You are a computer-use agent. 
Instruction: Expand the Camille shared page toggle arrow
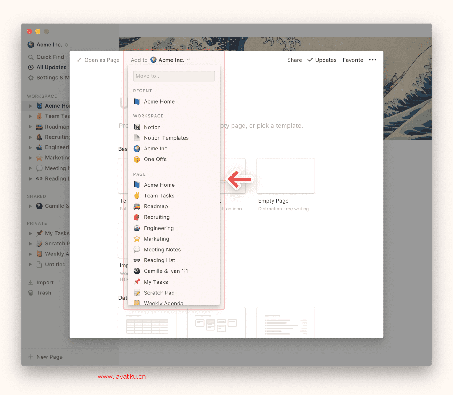30,206
